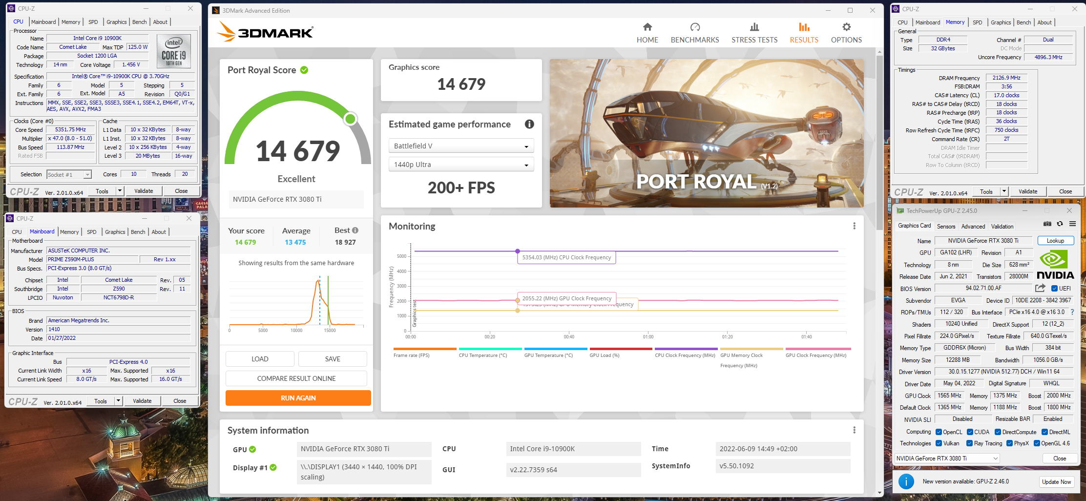Open the GPU-Z hamburger menu
Image resolution: width=1086 pixels, height=501 pixels.
[x=1072, y=224]
